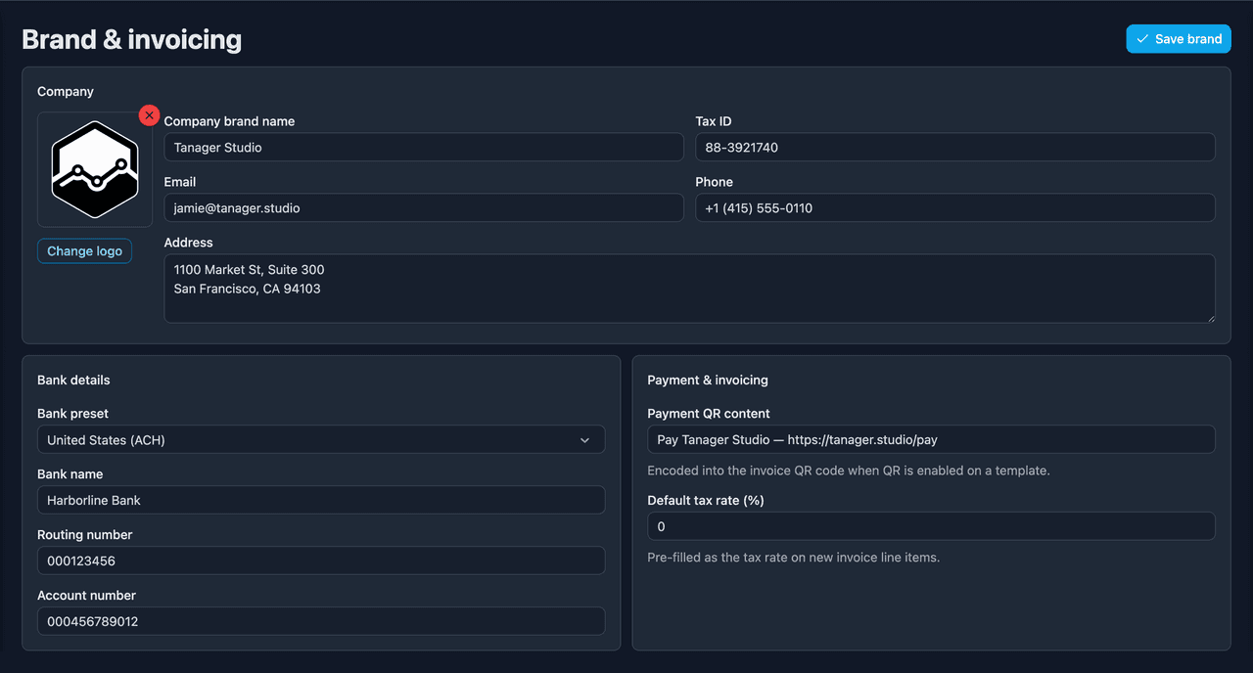This screenshot has width=1253, height=673.
Task: Click the Tax ID label
Action: 714,121
